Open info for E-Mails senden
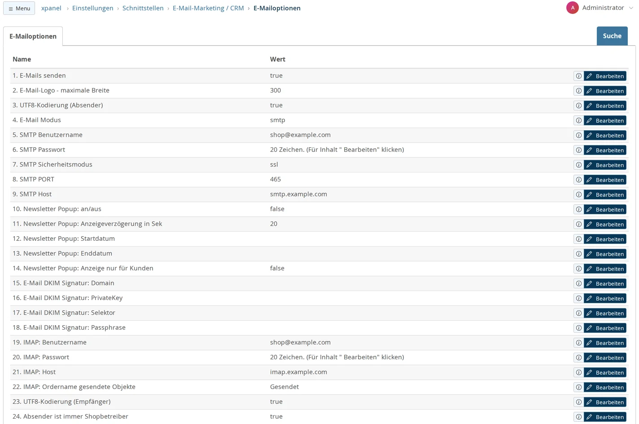 coord(578,76)
